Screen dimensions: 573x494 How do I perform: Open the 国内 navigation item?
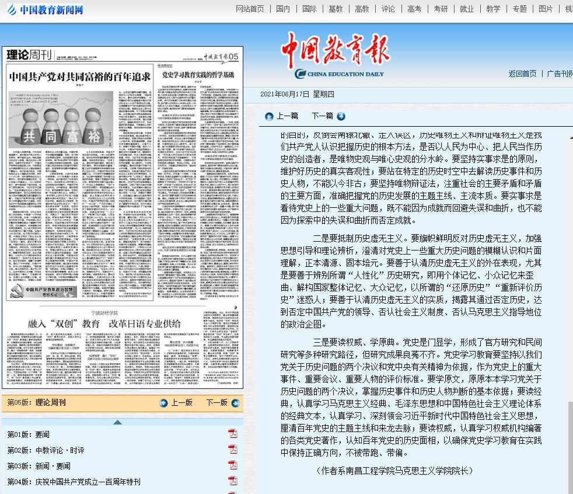click(283, 9)
